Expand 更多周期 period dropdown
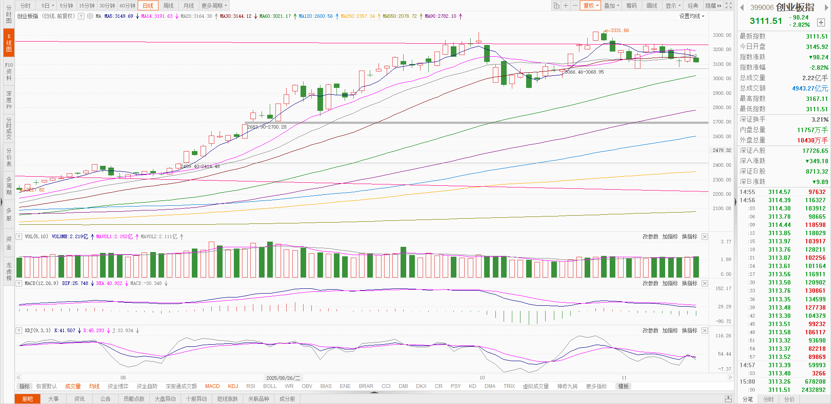The width and height of the screenshot is (831, 404). coord(214,6)
